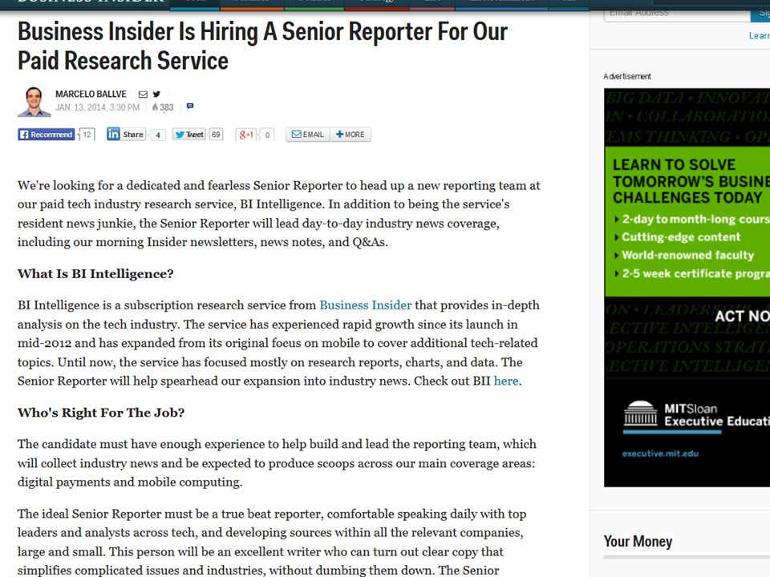Click Google +1 button
The width and height of the screenshot is (770, 577).
coord(245,135)
